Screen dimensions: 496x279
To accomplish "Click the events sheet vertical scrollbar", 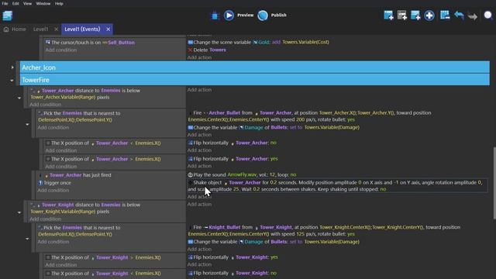I will click(494, 183).
